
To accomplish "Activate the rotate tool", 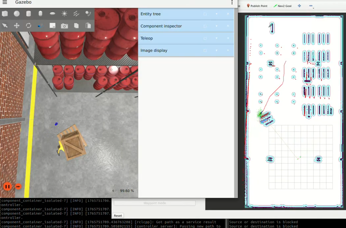I will pyautogui.click(x=28, y=26).
